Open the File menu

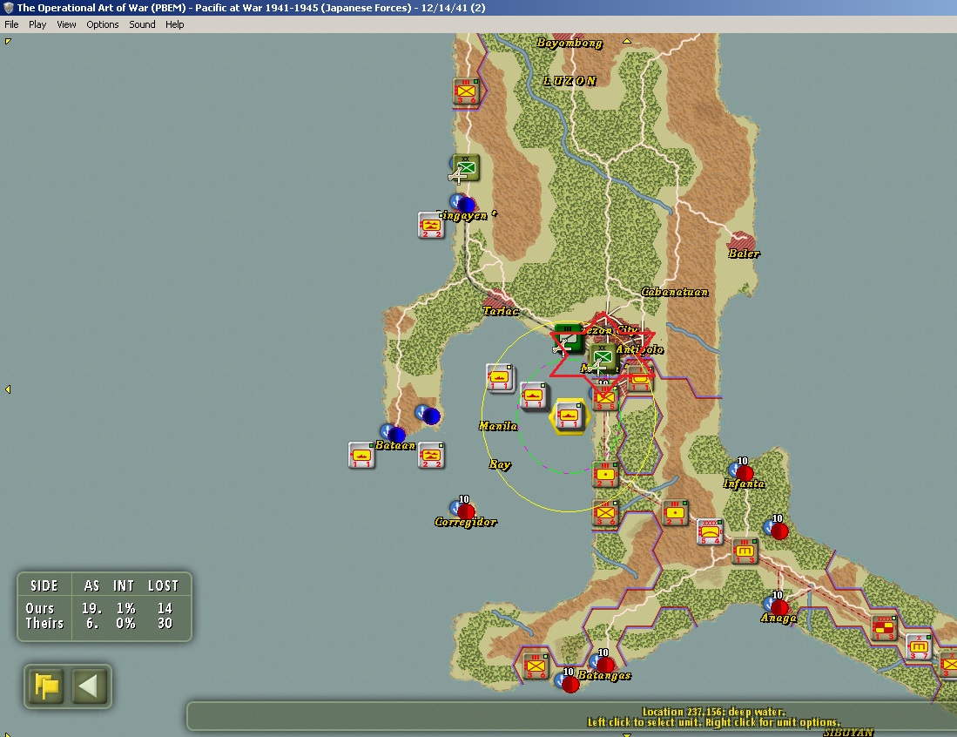coord(11,24)
